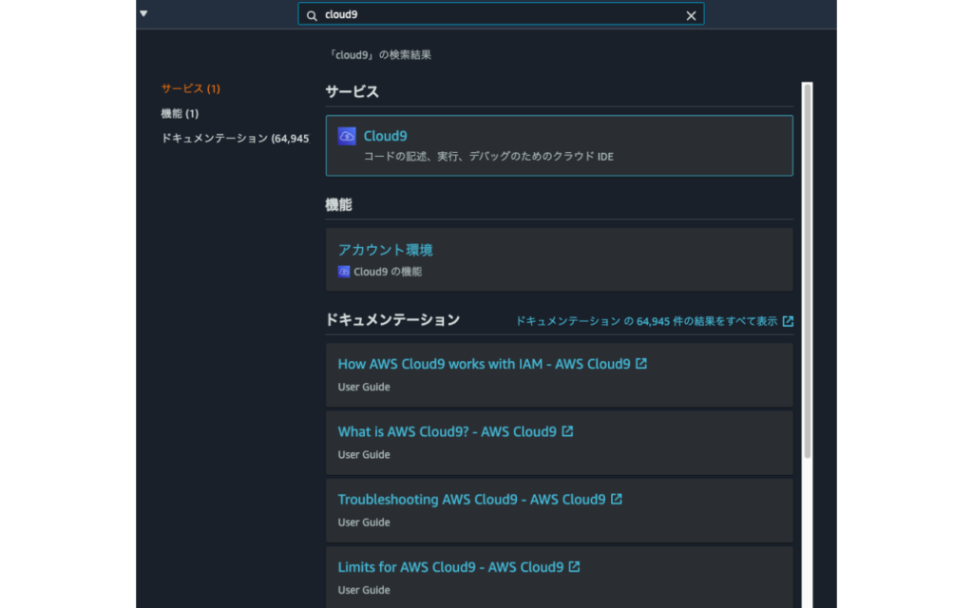Screen dimensions: 973x608
Task: Click external-link icon beside How AWS Cloud9 works
Action: [641, 364]
